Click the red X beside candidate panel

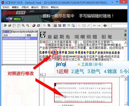(x=126, y=39)
